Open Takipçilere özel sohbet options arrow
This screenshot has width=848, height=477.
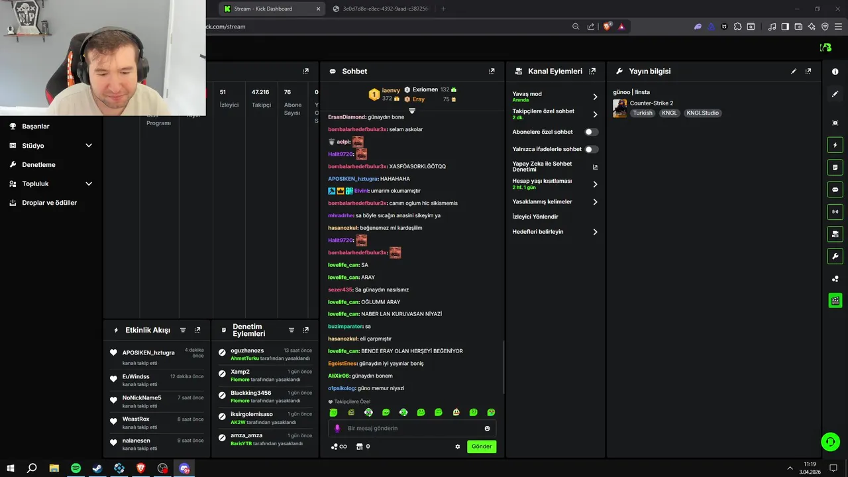click(595, 114)
